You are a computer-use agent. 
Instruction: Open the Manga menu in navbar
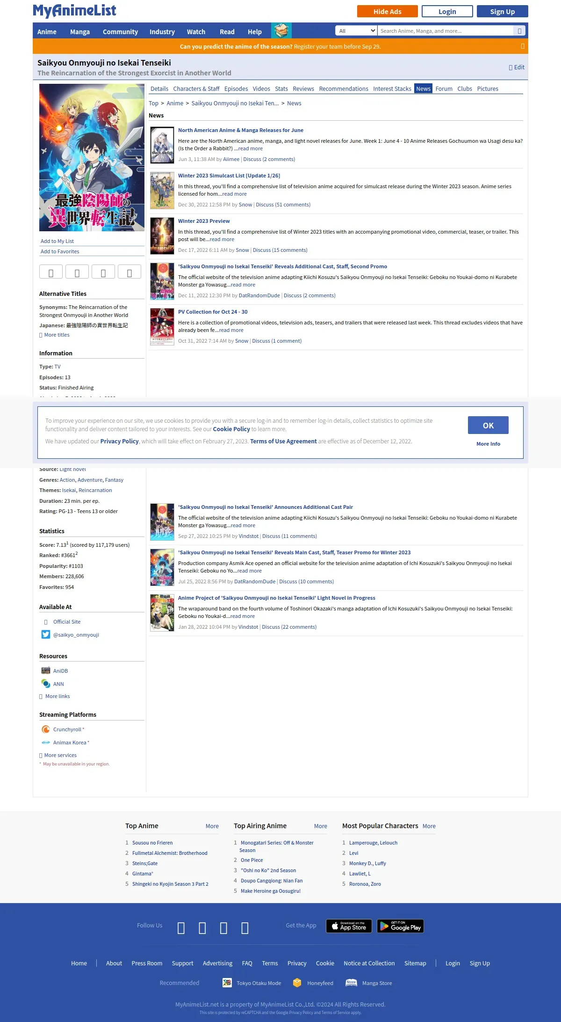pos(80,32)
